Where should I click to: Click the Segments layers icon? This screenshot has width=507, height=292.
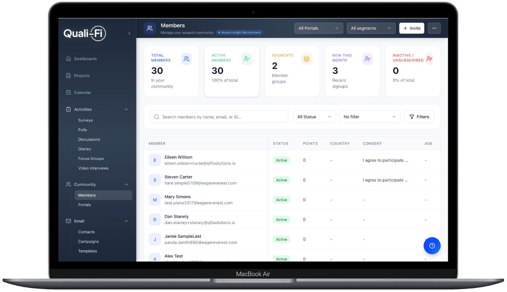click(x=307, y=59)
